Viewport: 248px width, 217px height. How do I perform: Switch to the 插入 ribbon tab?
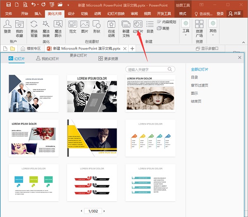[38, 14]
